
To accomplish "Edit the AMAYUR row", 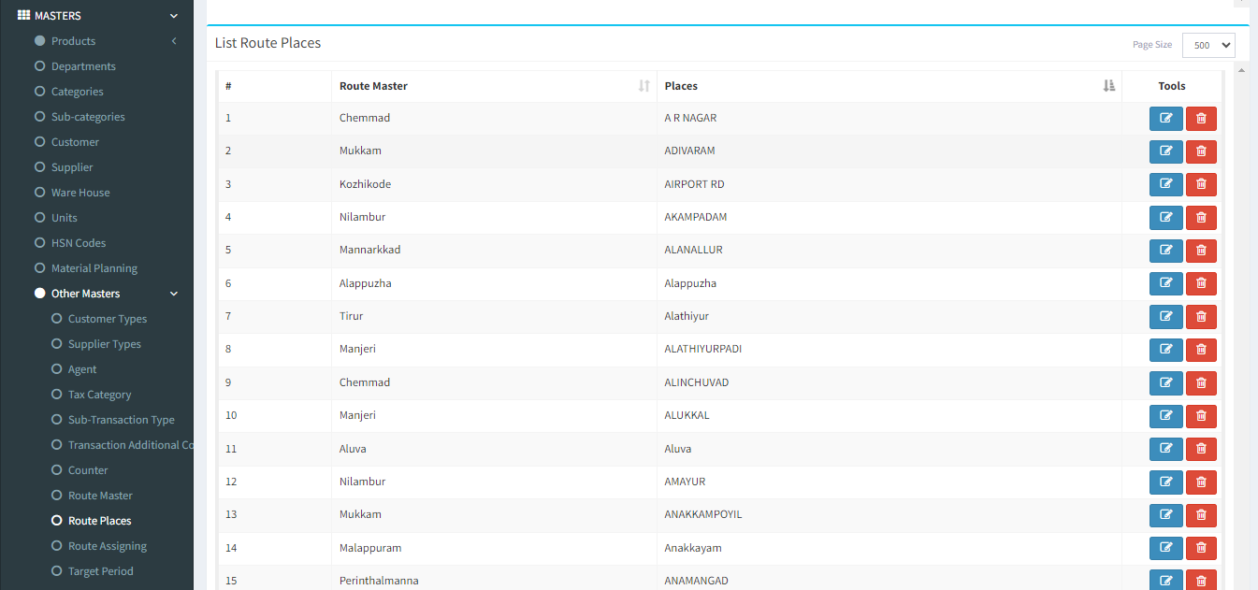I will pyautogui.click(x=1165, y=482).
